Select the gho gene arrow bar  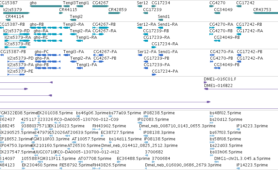coord(46,6)
